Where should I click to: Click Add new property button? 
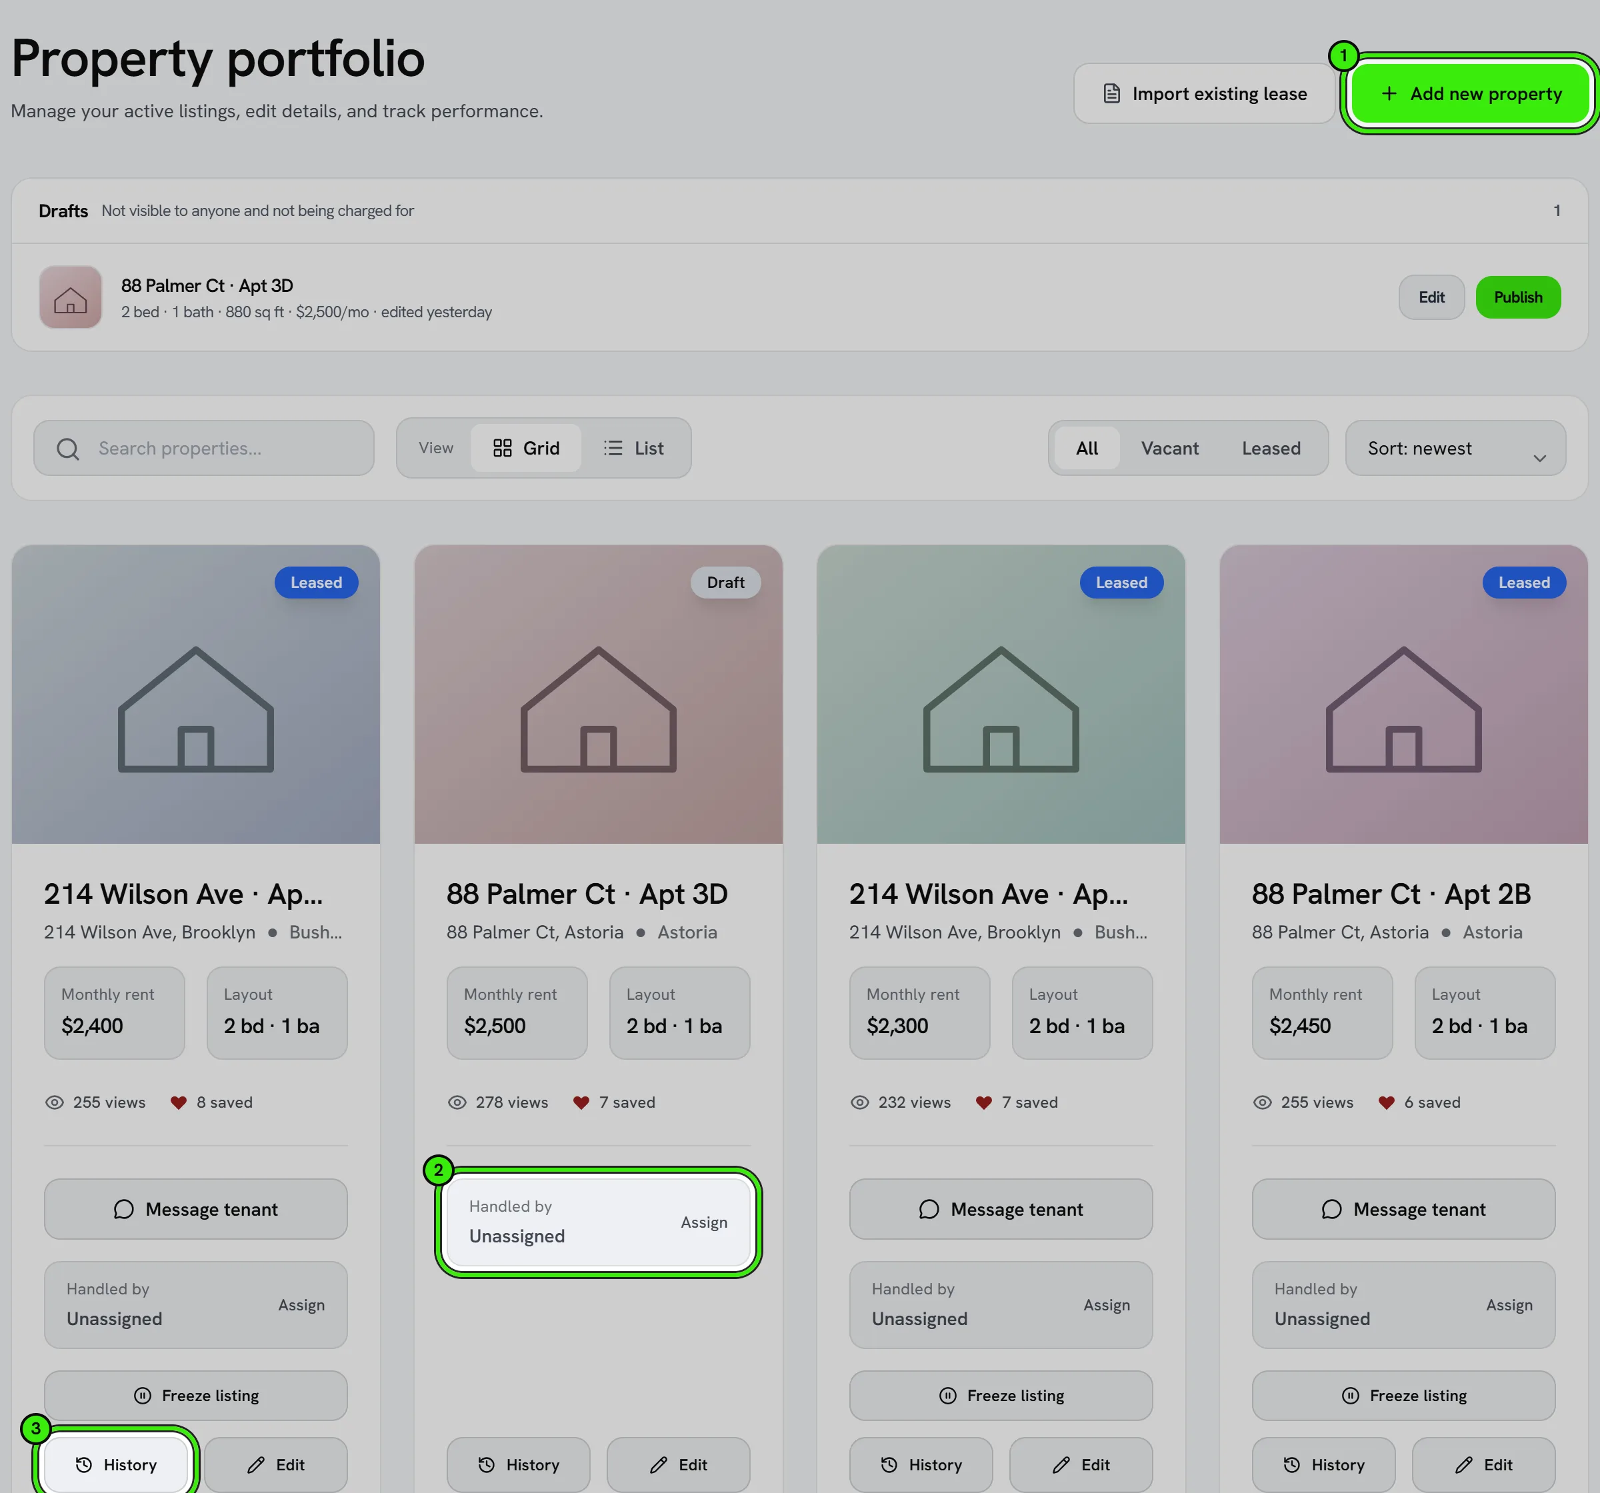click(1469, 93)
